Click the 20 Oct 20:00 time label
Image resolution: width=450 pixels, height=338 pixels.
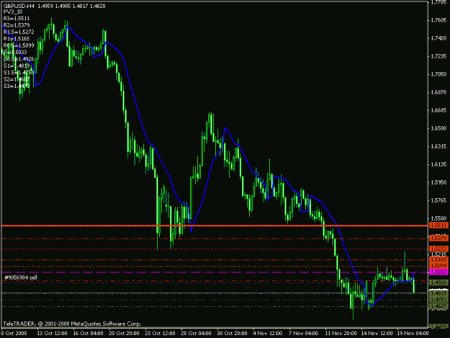point(124,333)
